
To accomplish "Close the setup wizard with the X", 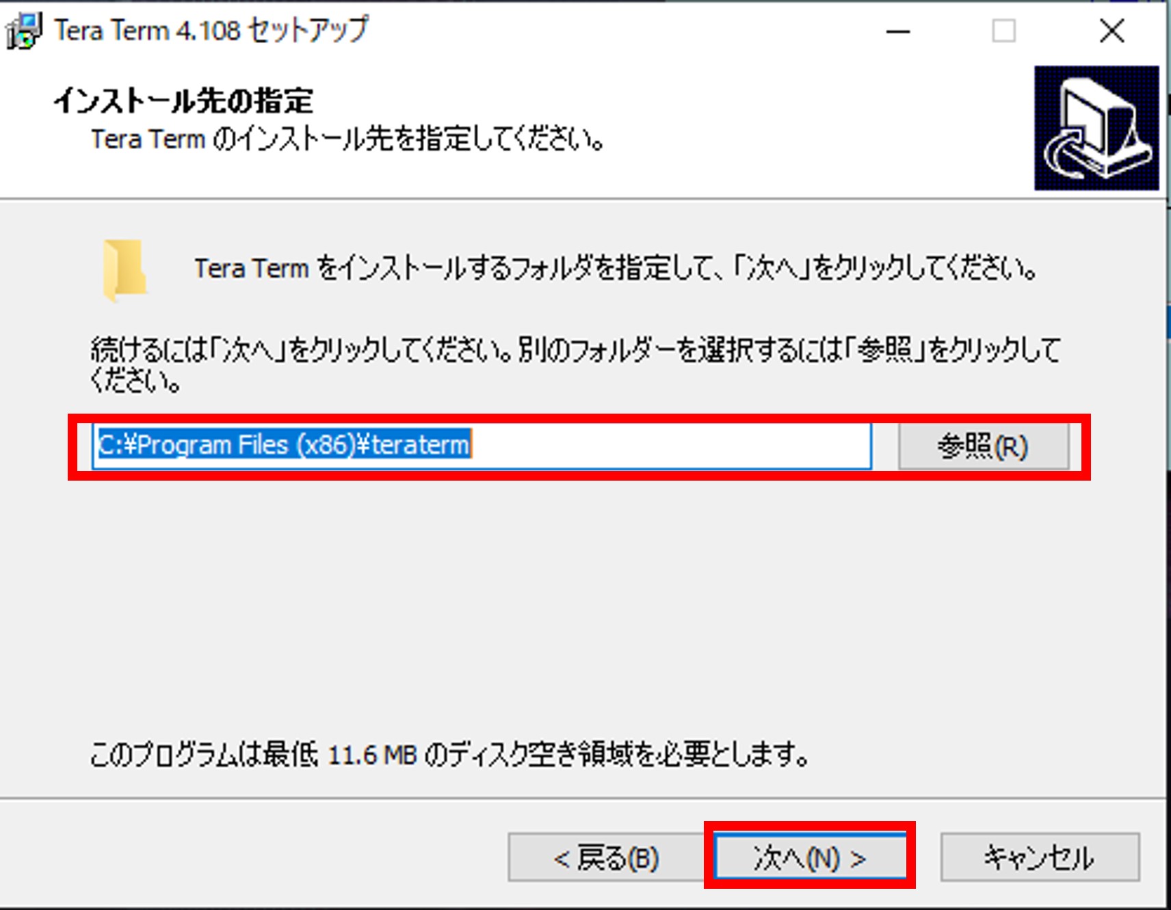I will (1111, 31).
